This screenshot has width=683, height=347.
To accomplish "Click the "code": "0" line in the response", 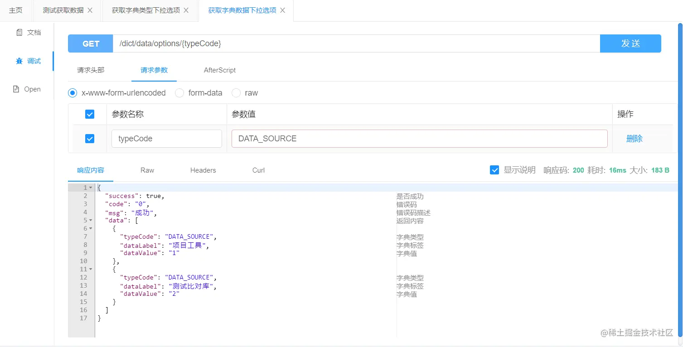I will 127,204.
